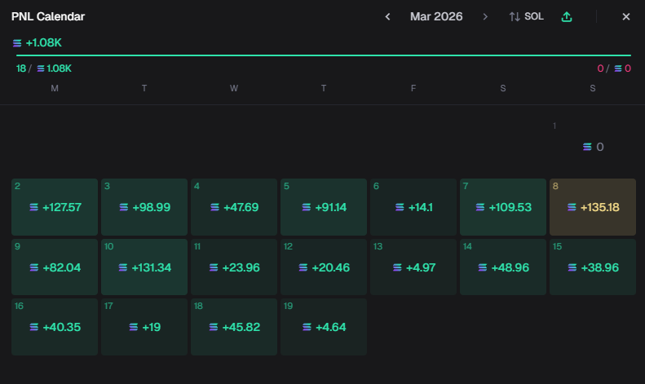Click the PNL Calendar title

click(48, 16)
